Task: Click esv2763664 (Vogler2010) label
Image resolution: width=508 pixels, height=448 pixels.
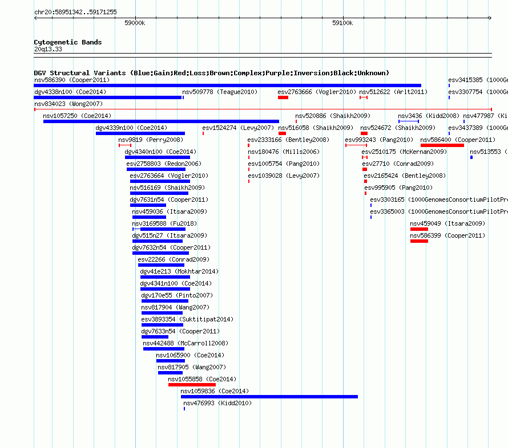Action: [x=169, y=176]
